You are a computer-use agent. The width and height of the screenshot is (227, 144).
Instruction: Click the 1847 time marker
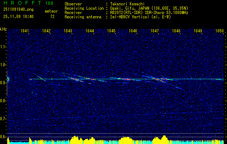[x=154, y=31]
